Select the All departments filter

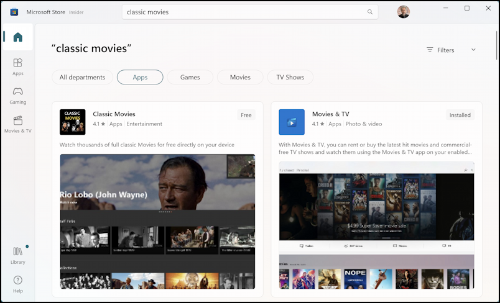[82, 77]
